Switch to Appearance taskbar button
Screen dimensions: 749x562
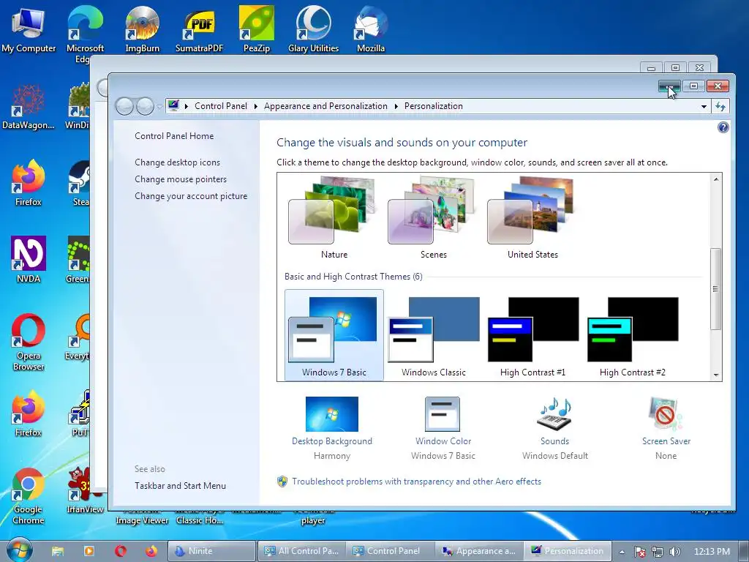coord(479,551)
